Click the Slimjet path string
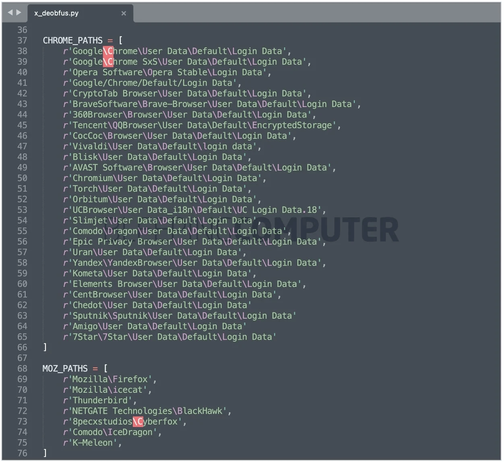This screenshot has height=462, width=504. pos(160,221)
